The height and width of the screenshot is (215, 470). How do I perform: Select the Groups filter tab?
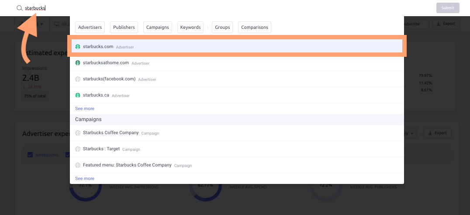[x=222, y=27]
